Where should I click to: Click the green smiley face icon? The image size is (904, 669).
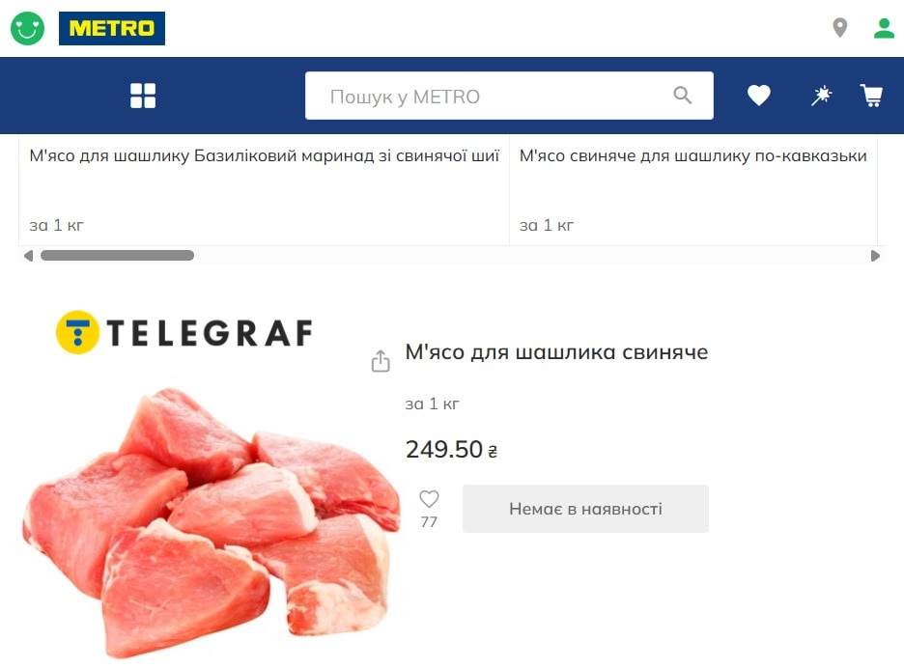(27, 28)
